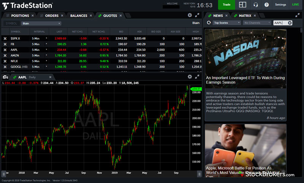304x183 pixels.
Task: Add a new tab next to Matrix
Action: coord(262,16)
